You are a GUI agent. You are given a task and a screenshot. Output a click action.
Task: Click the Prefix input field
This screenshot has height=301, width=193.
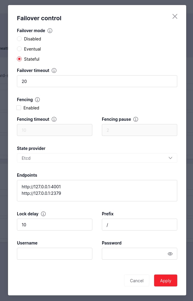point(140,225)
